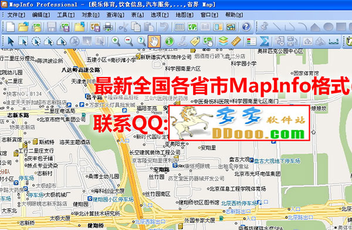Open the 窗口[W] menu

coord(209,15)
